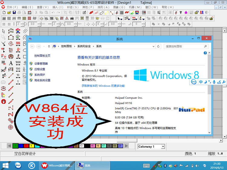Click the magenta star shape icon
This screenshot has width=227, height=170.
tap(186, 13)
